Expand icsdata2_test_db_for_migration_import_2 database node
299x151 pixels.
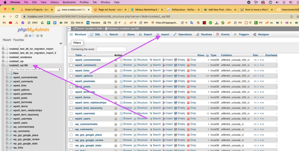[3, 53]
